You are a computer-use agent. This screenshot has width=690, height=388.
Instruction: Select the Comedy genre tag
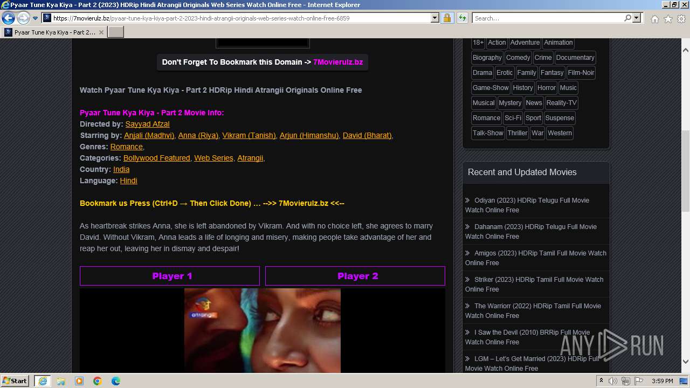click(518, 58)
